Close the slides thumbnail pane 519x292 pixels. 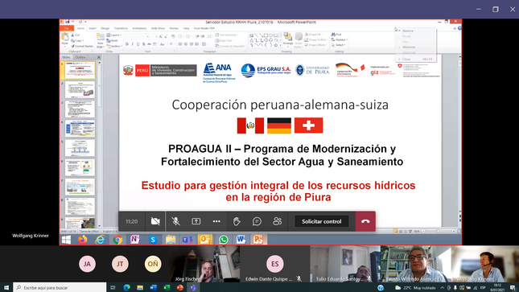coord(99,57)
